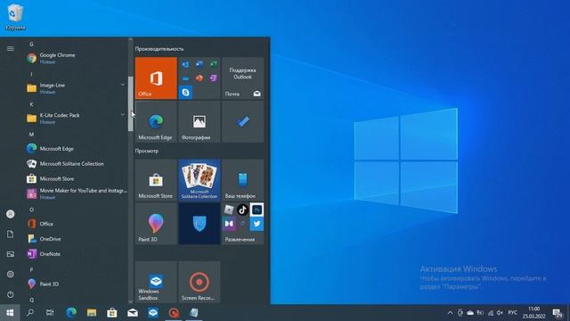Open OneDrive from the app list
Screen dimensions: 570x321
[77, 239]
